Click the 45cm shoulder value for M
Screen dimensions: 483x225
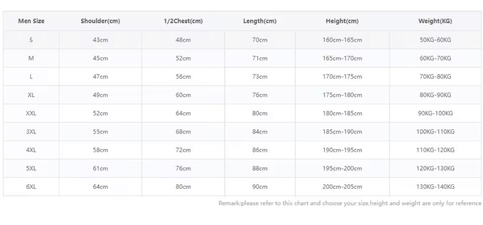100,59
